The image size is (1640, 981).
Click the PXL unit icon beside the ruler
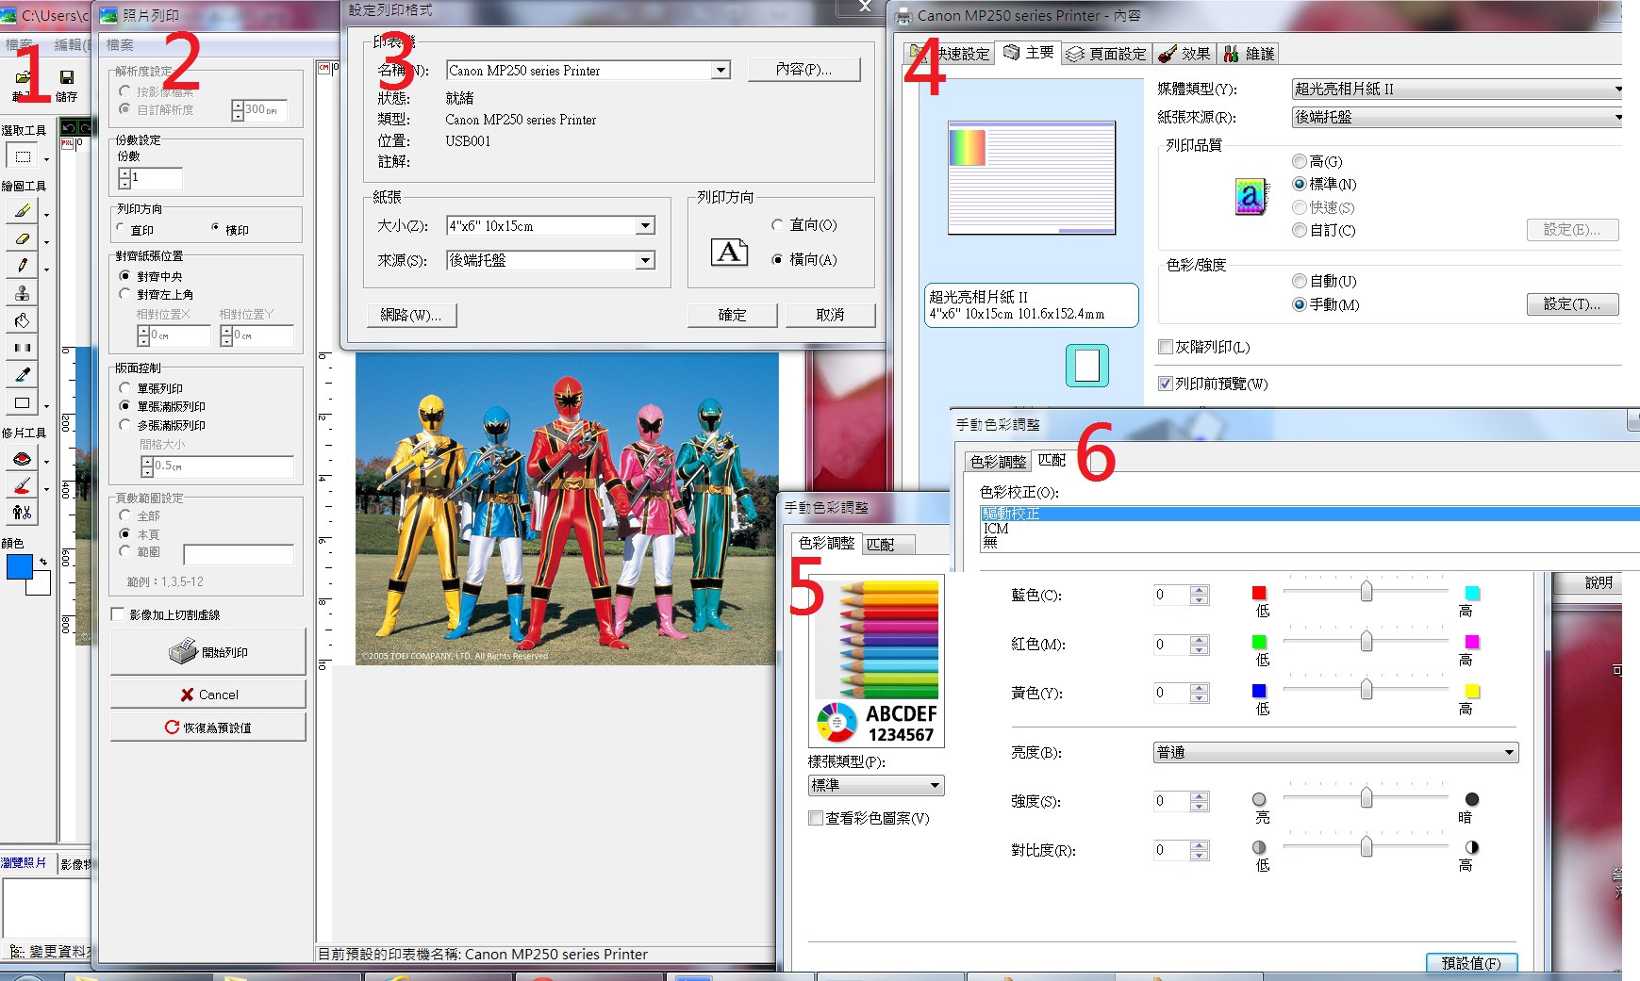[67, 143]
